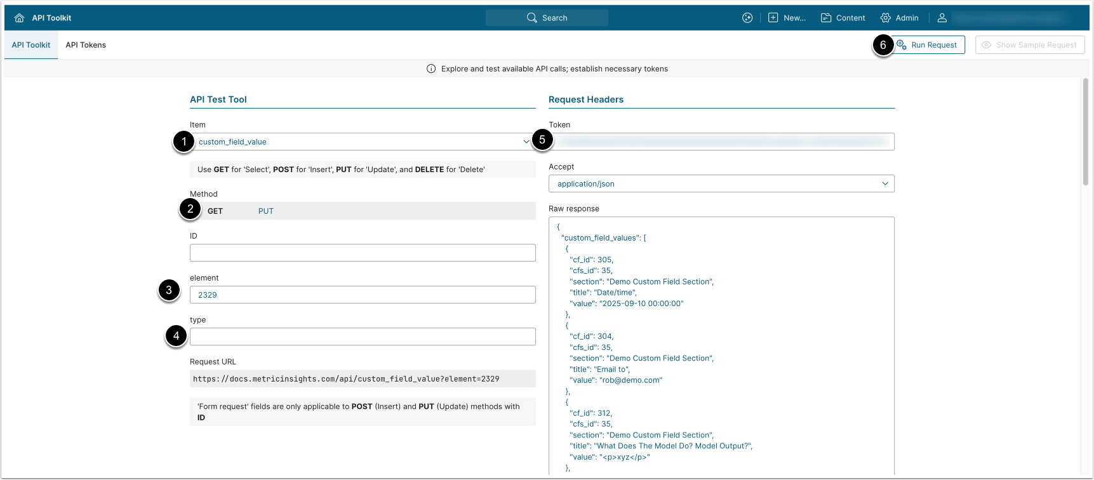Expand the Item custom_field_value dropdown
Viewport: 1094px width, 480px height.
(x=362, y=142)
